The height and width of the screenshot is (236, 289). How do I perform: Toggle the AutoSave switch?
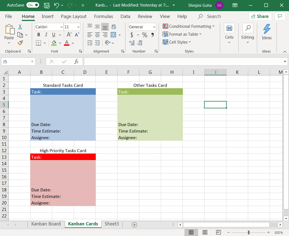[x=33, y=5]
